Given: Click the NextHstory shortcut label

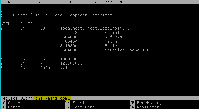Looking at the screenshot, I should coord(149,107).
